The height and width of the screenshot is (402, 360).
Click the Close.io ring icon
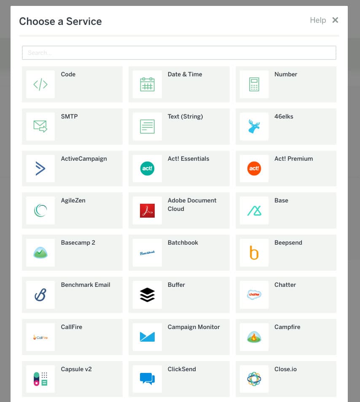click(254, 379)
